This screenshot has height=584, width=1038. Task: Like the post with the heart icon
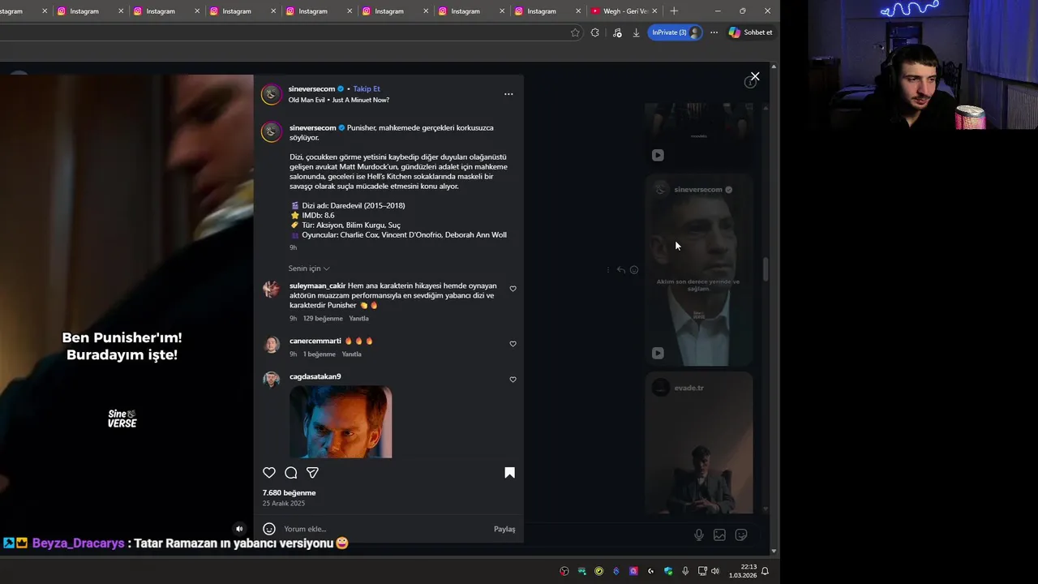pos(269,473)
